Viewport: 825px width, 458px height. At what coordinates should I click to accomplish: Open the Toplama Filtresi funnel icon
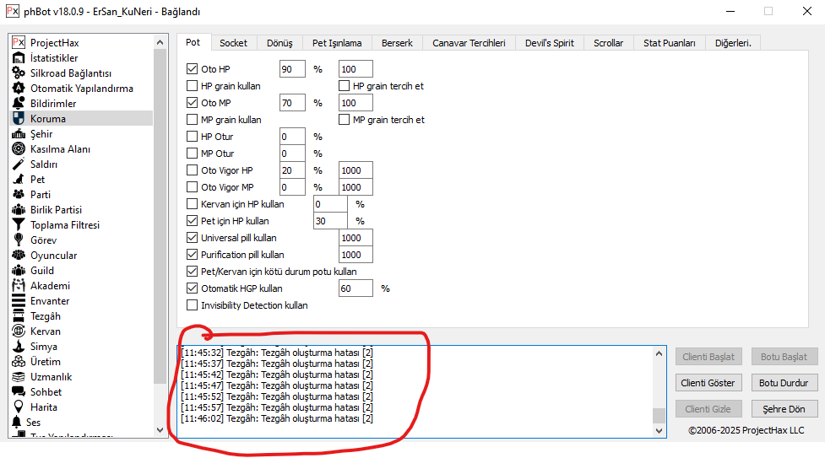pyautogui.click(x=19, y=225)
